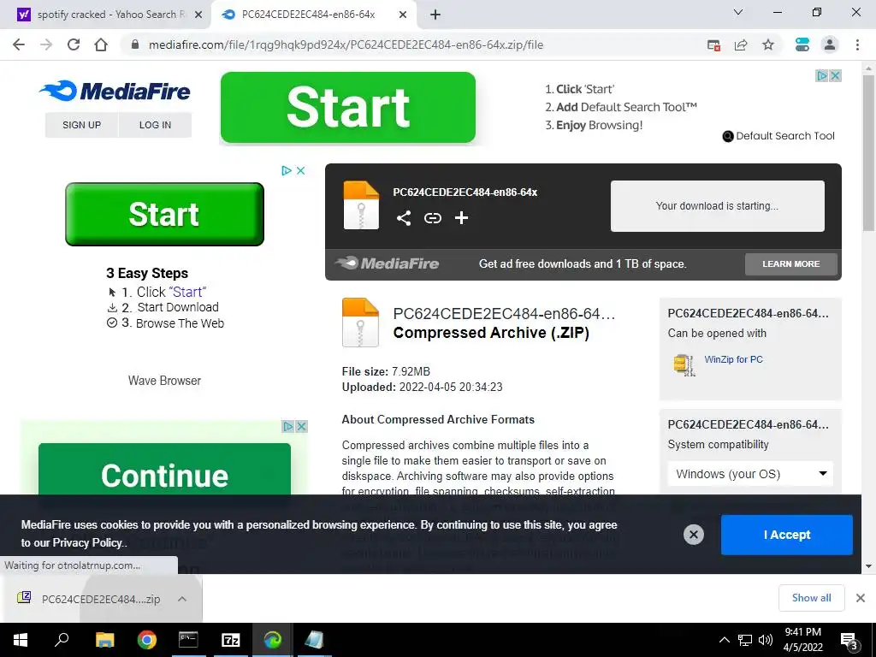Reload the page
This screenshot has height=657, width=876.
point(74,44)
